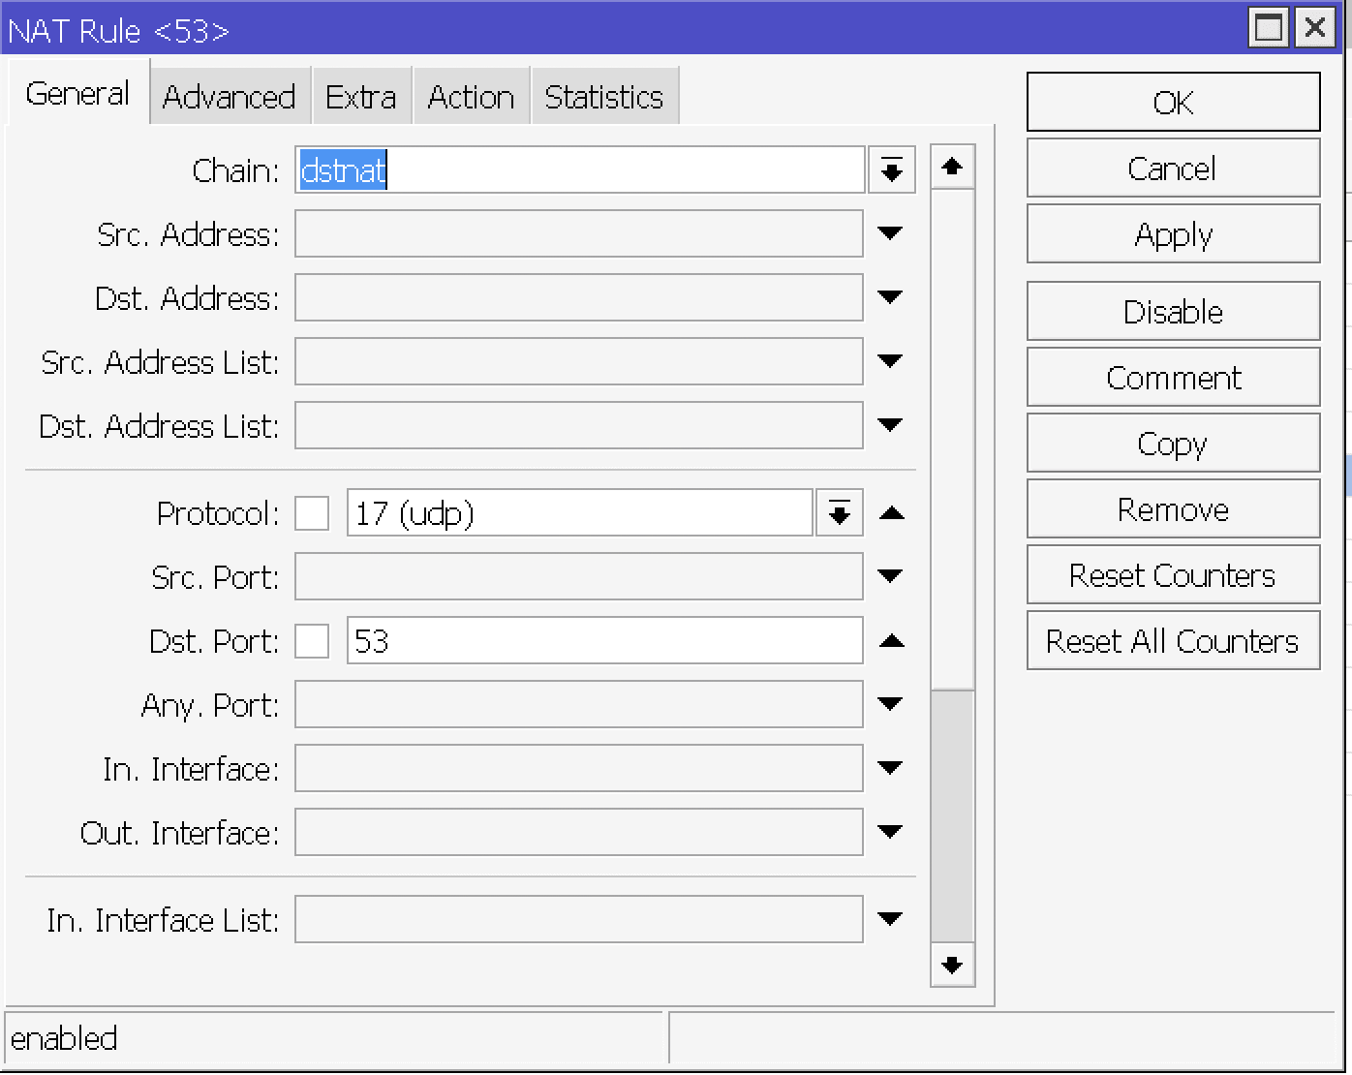Toggle the Dst. Port negate checkbox

[x=312, y=640]
